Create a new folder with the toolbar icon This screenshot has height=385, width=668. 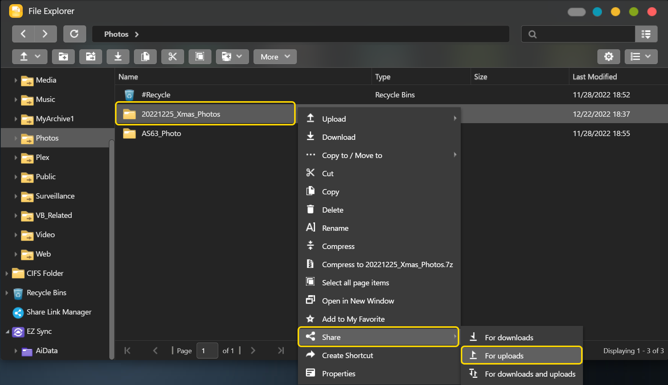pyautogui.click(x=63, y=57)
